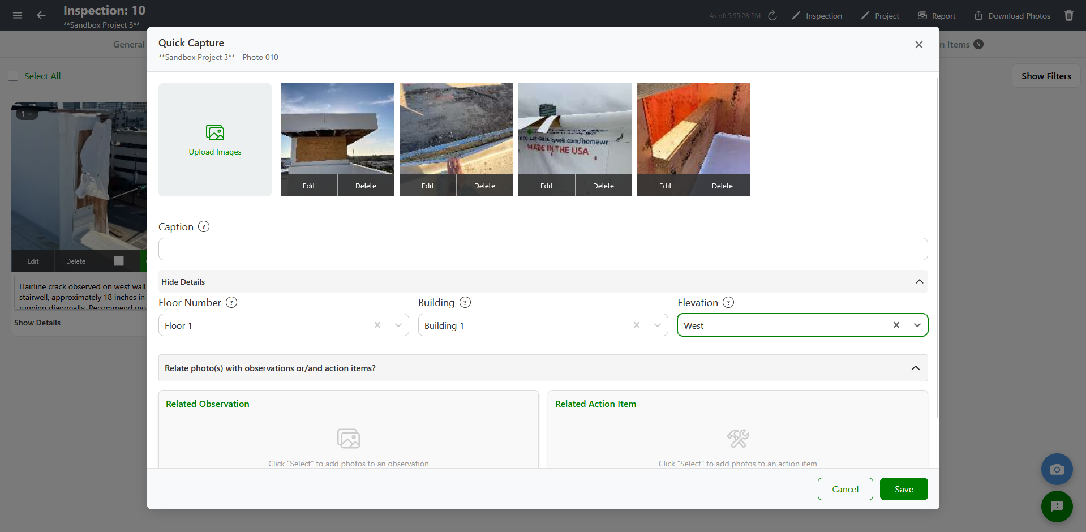Image resolution: width=1086 pixels, height=532 pixels.
Task: Click the Related Observation heading
Action: click(208, 404)
